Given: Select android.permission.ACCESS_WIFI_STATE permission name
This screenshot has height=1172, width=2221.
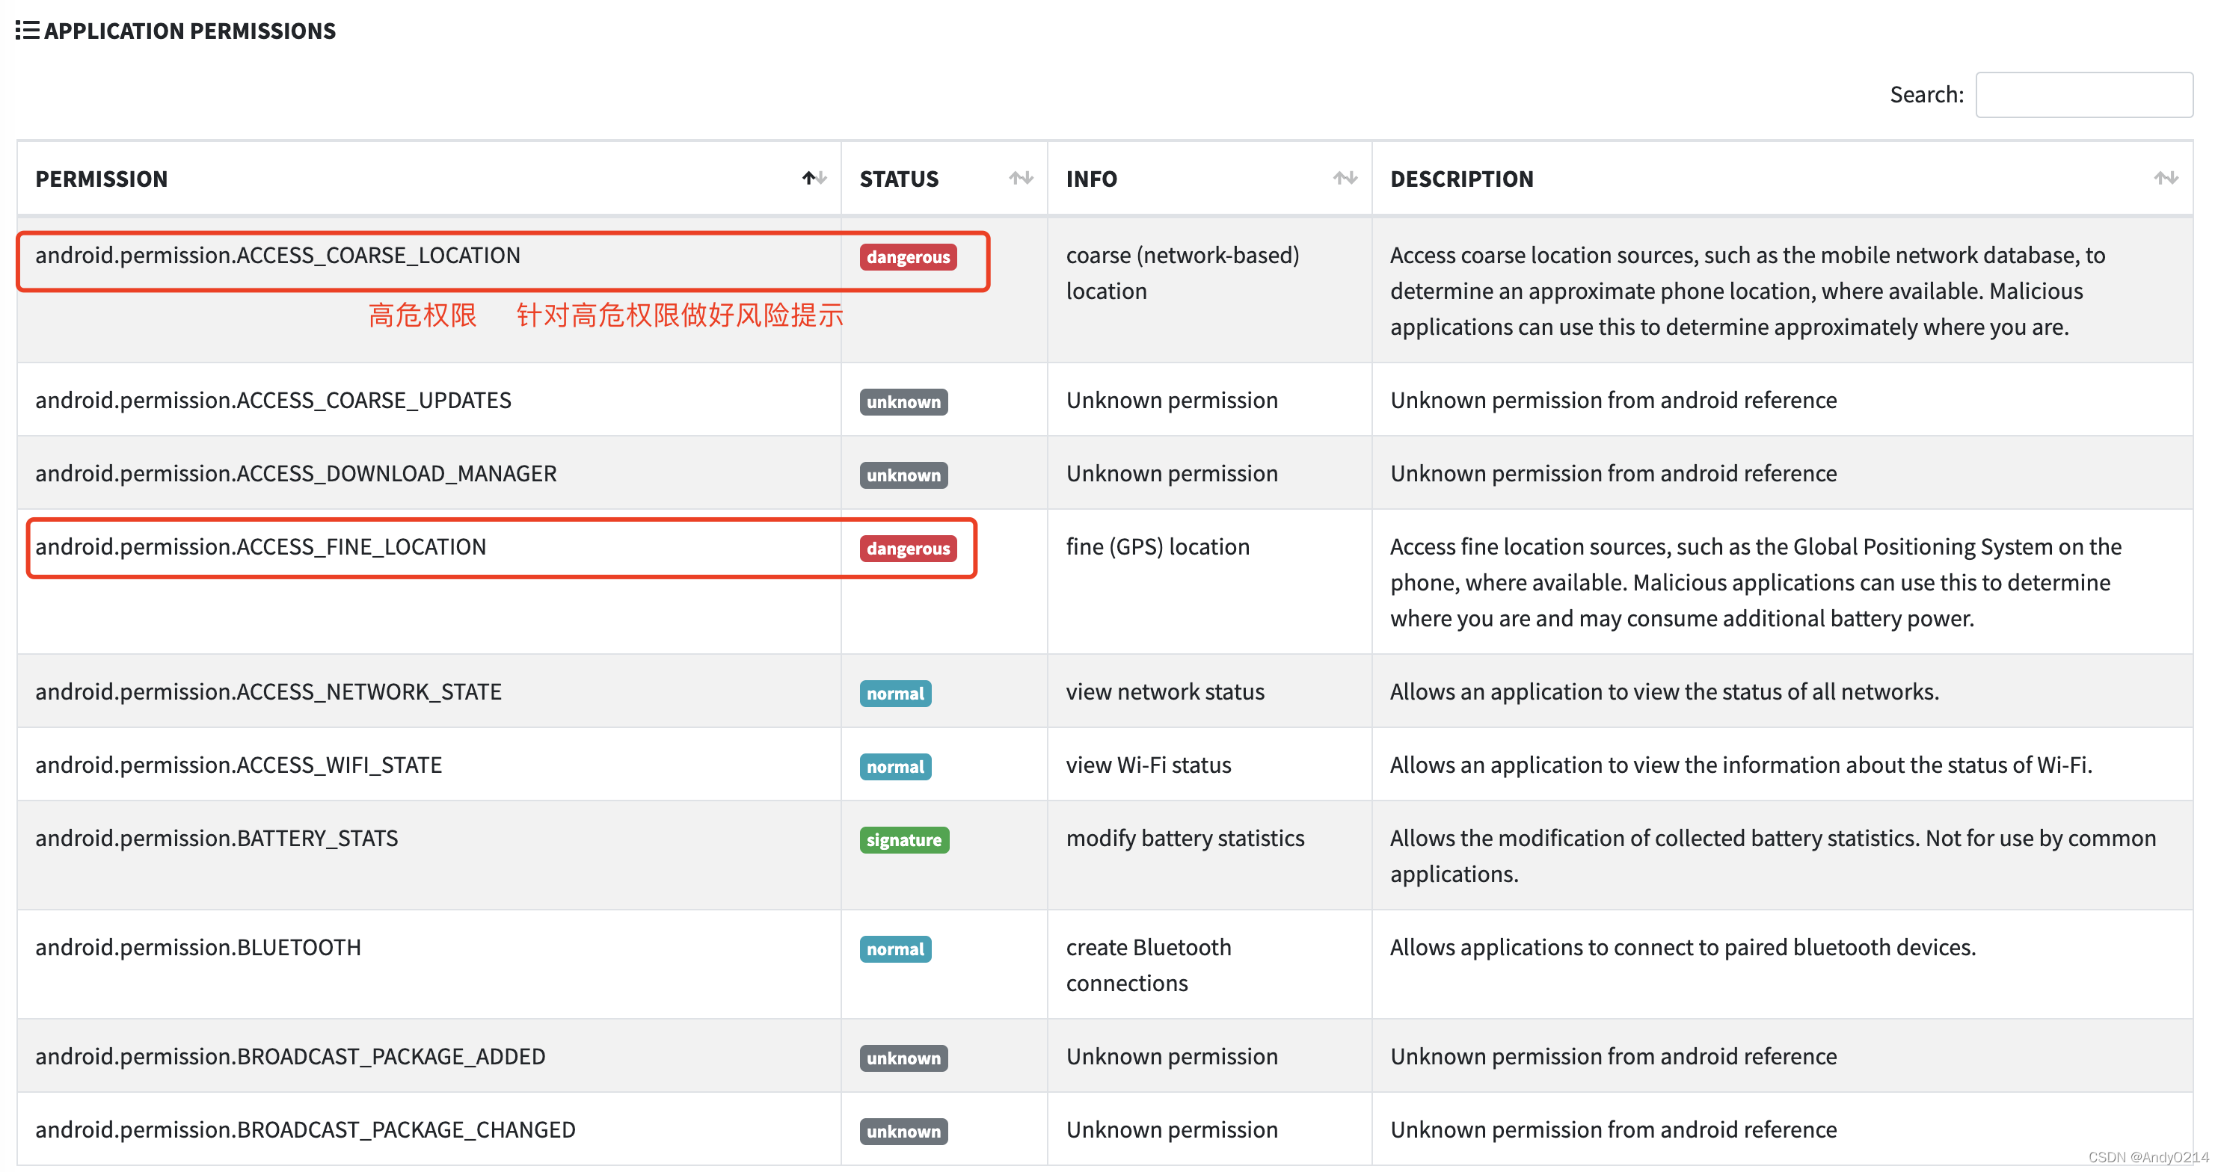Looking at the screenshot, I should click(x=238, y=765).
